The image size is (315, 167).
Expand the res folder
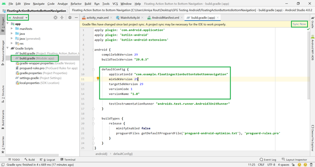(12, 43)
